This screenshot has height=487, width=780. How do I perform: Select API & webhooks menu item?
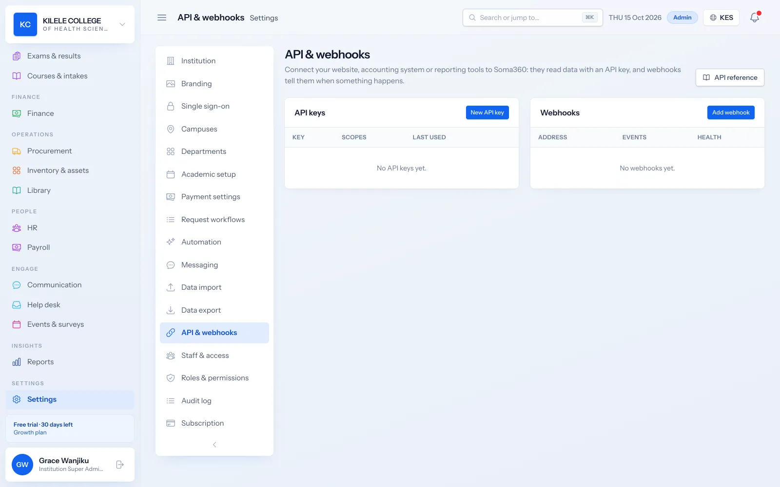pos(214,333)
